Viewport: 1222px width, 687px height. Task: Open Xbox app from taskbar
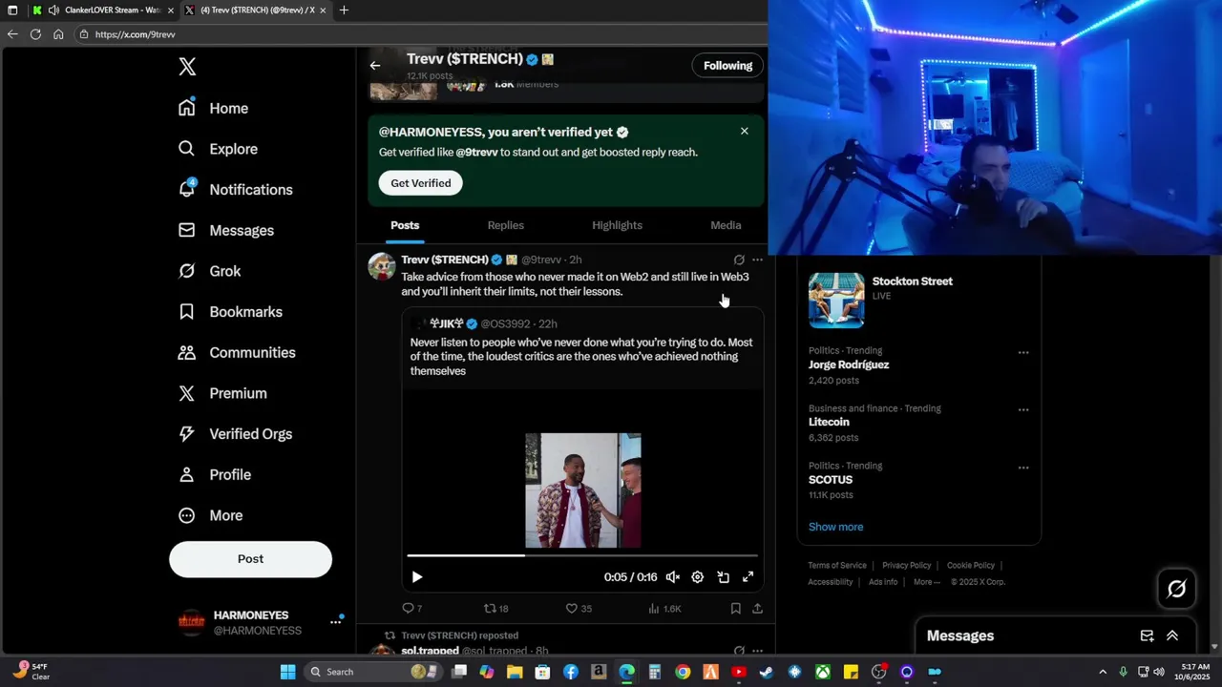pos(822,672)
